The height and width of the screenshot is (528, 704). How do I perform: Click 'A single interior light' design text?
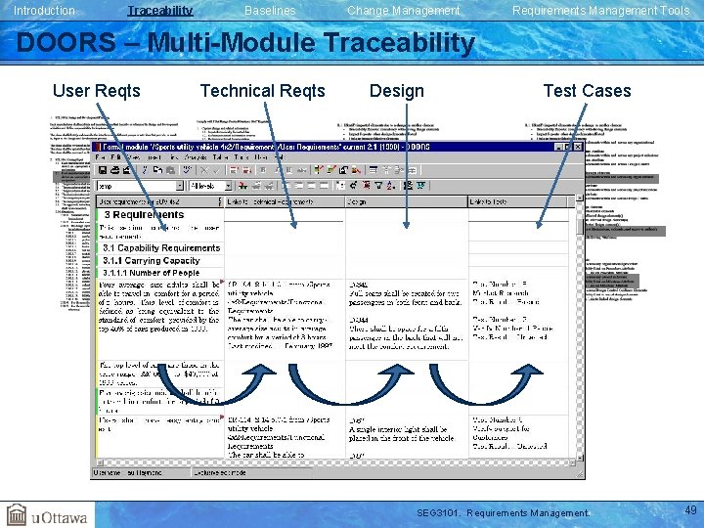coord(402,433)
